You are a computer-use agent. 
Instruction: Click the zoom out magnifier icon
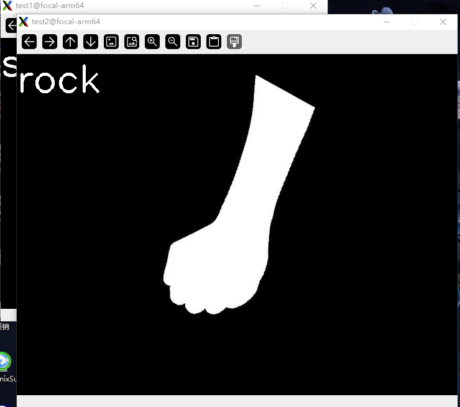[x=173, y=42]
